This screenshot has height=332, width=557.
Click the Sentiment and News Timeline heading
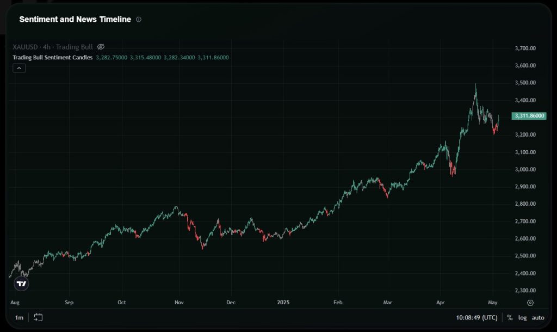click(75, 20)
